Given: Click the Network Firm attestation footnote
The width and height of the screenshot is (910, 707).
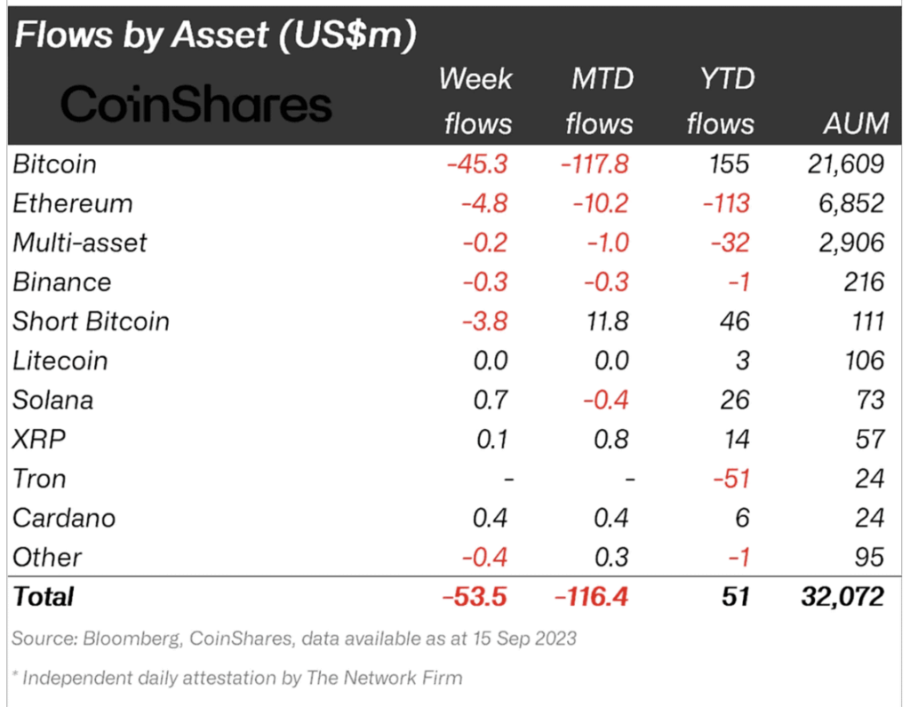Looking at the screenshot, I should pyautogui.click(x=236, y=678).
